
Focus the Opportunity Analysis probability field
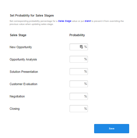point(79,59)
